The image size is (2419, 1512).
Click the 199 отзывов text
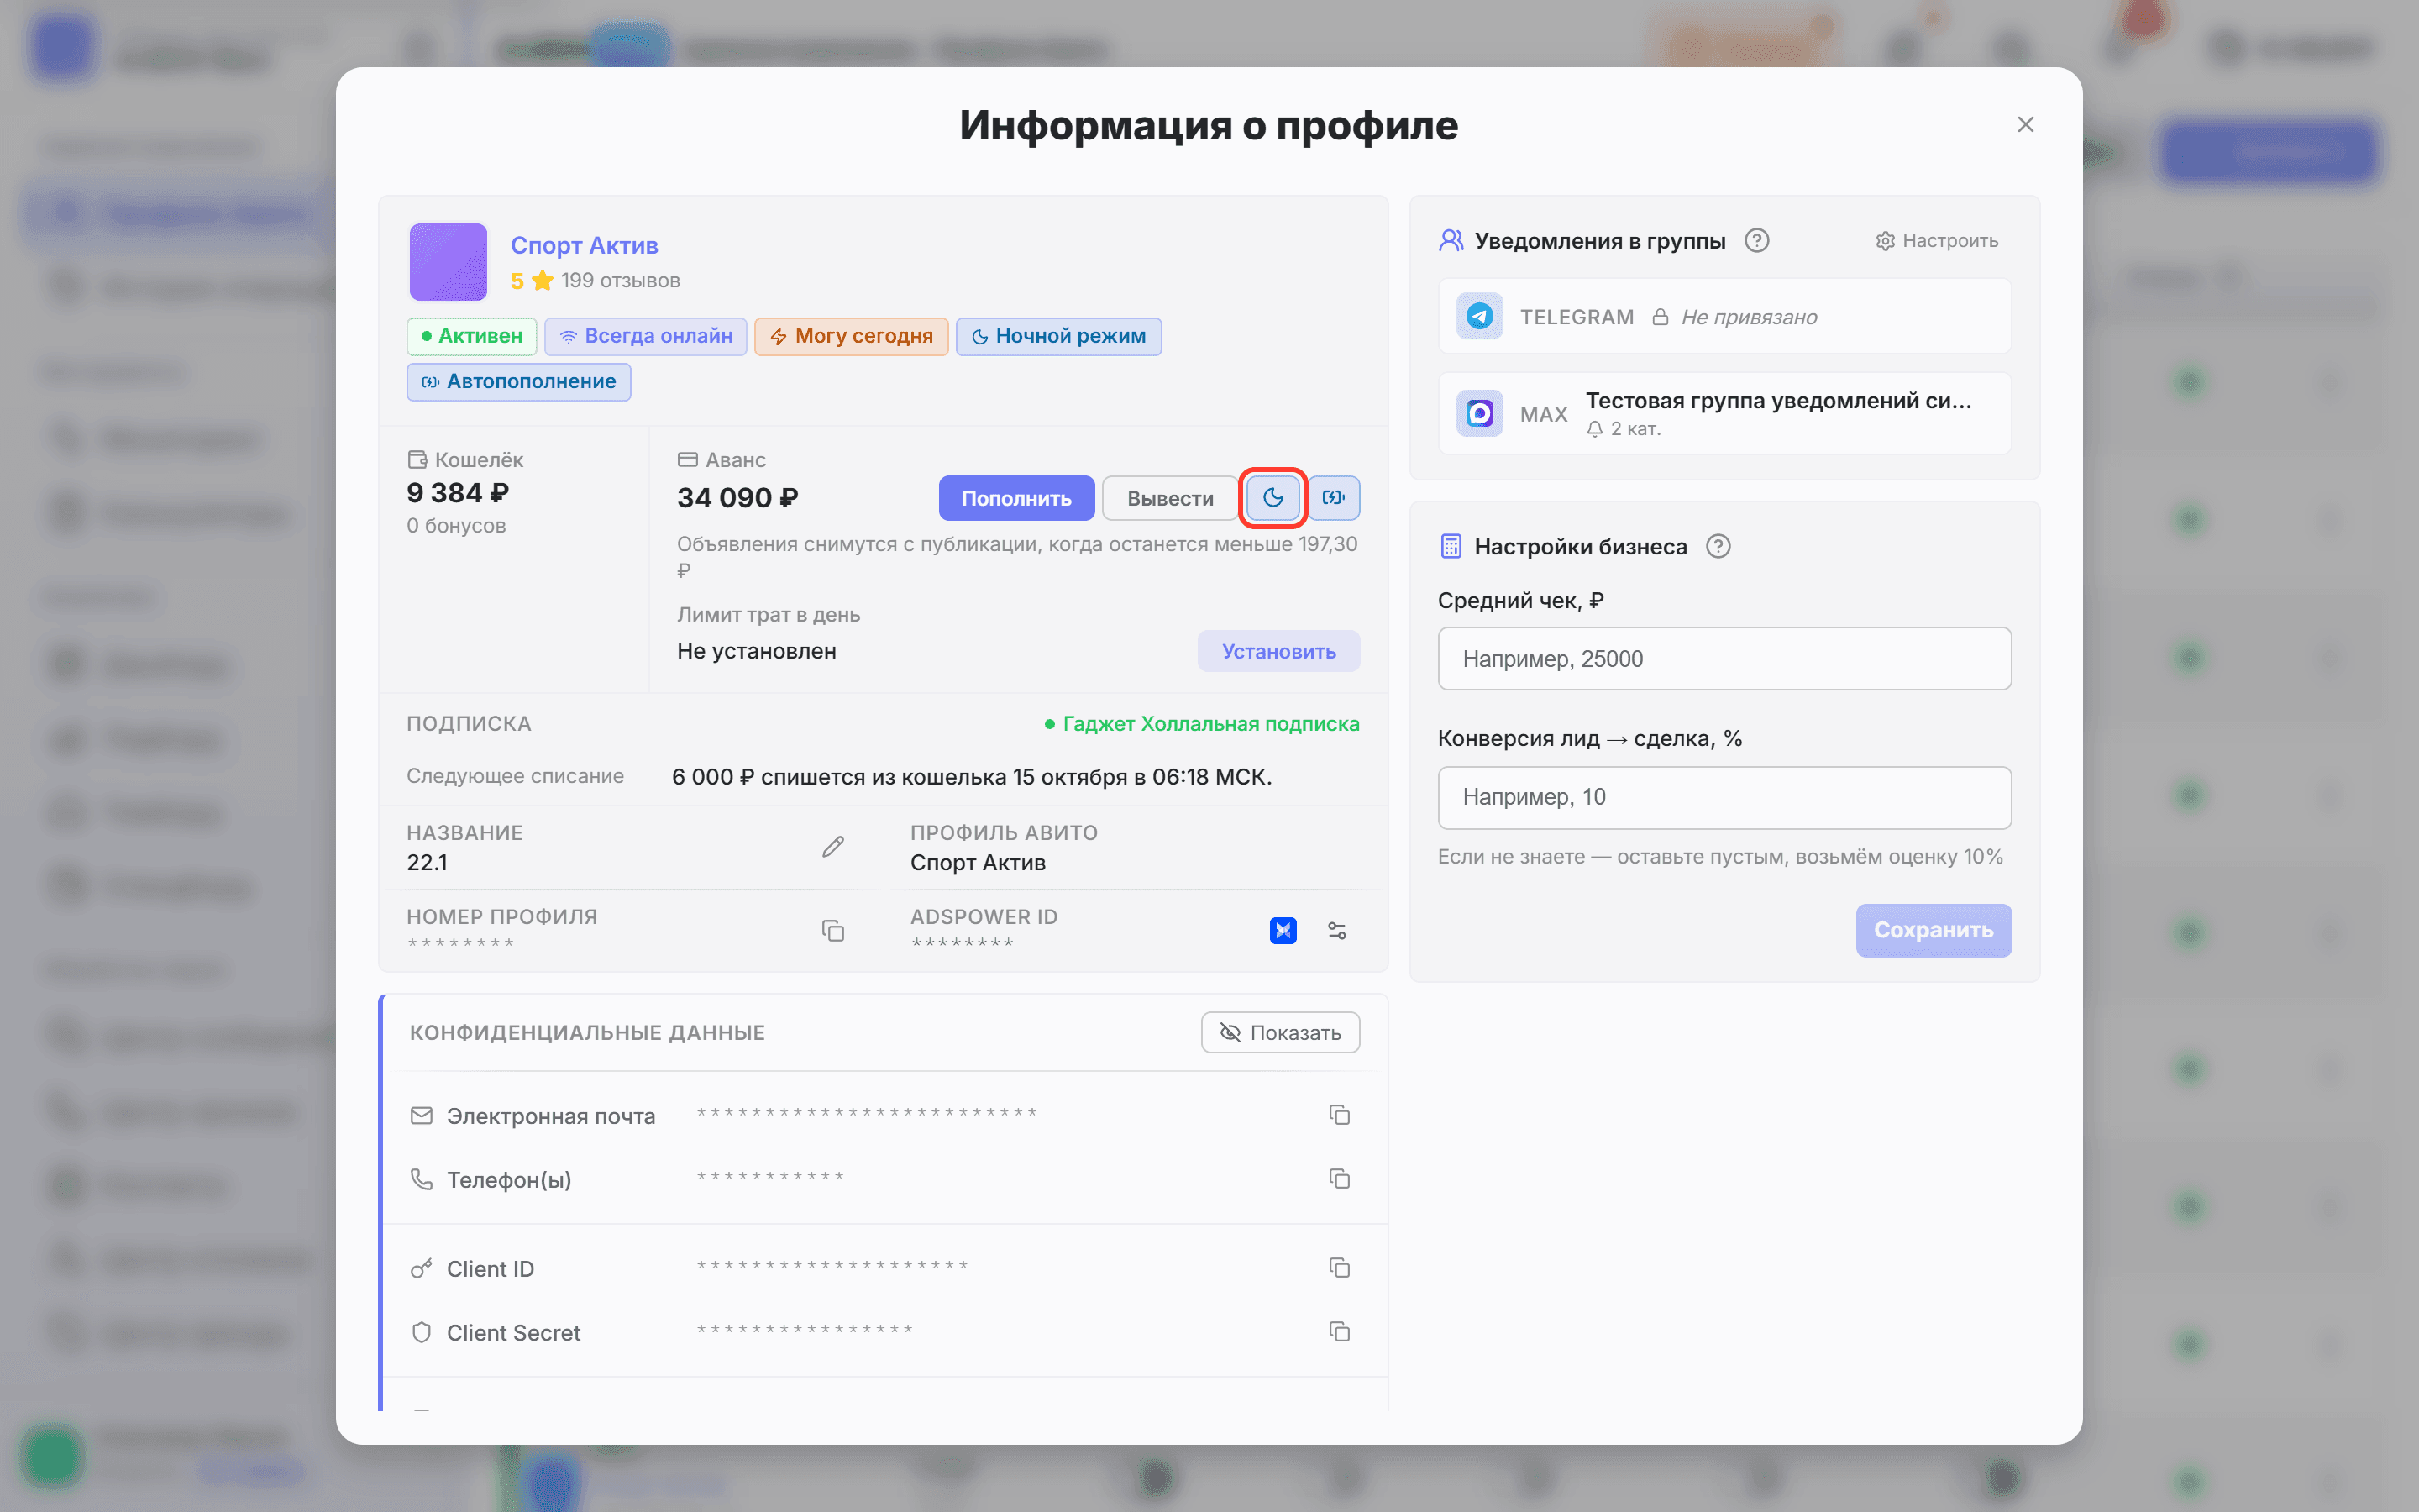tap(620, 280)
